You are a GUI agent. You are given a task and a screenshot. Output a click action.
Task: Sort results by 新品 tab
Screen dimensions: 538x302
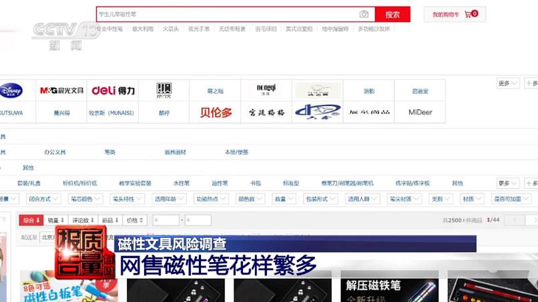(x=110, y=220)
